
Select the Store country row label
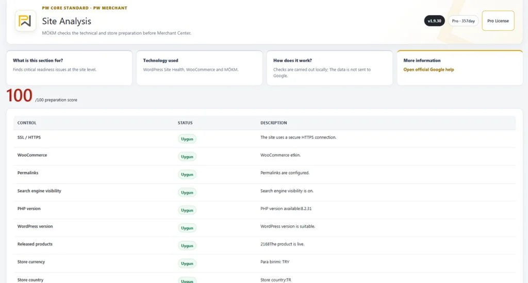30,280
